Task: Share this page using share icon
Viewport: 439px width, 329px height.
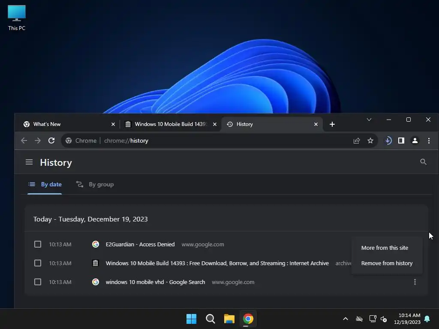Action: click(356, 141)
